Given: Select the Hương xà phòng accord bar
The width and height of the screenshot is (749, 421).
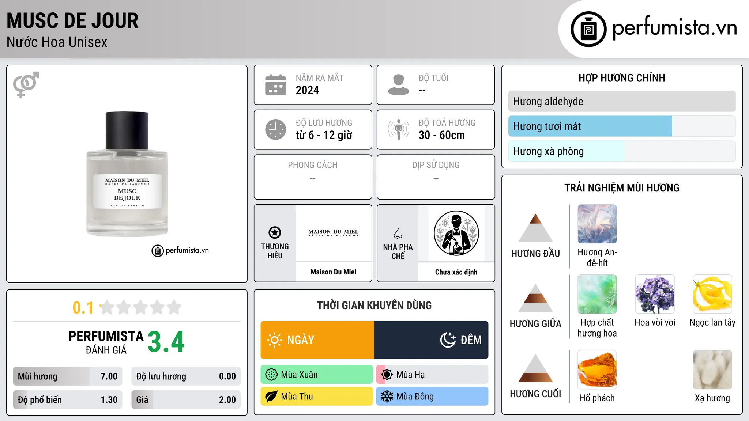Looking at the screenshot, I should 622,151.
